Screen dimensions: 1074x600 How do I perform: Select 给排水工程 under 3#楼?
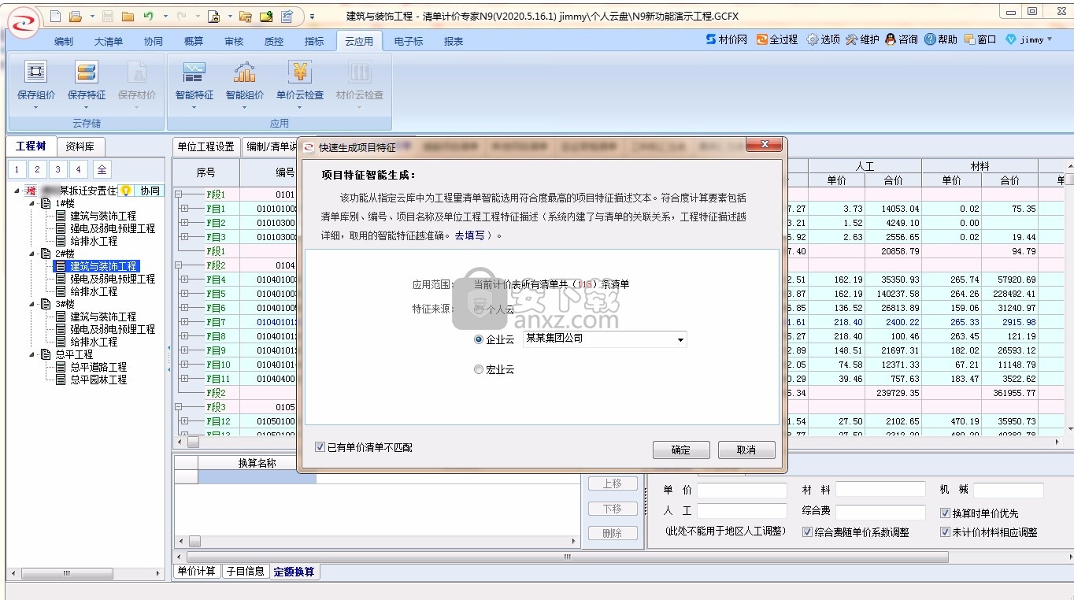point(94,342)
